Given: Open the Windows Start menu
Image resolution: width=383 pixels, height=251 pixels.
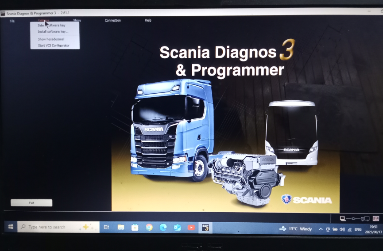Looking at the screenshot, I should tap(11, 227).
